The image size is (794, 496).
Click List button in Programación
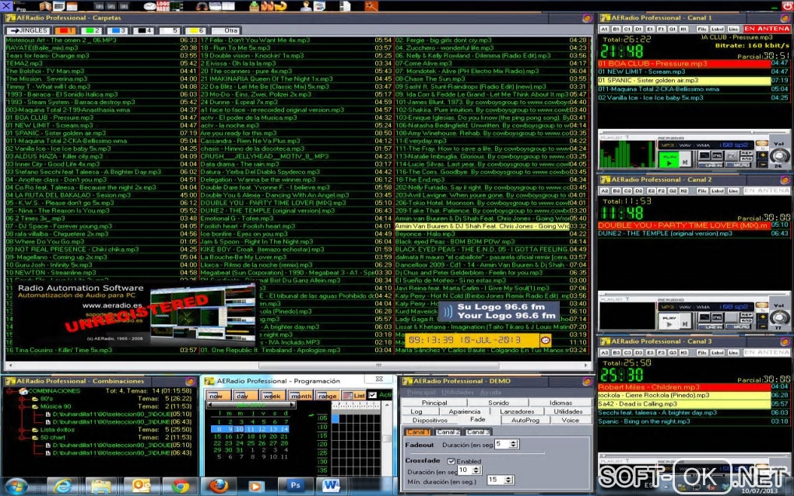point(354,396)
